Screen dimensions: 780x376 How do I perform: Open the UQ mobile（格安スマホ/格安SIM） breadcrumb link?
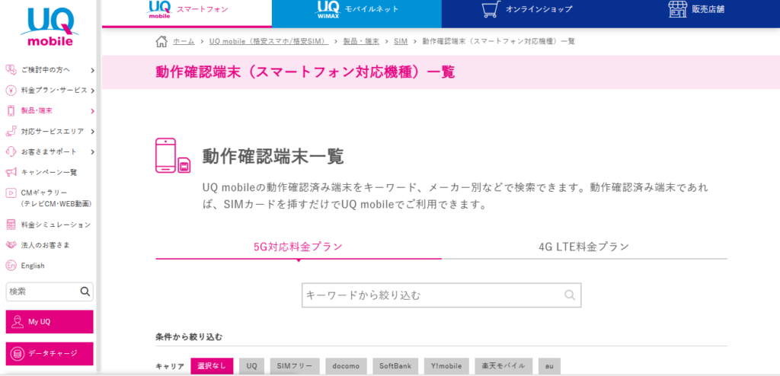[x=269, y=41]
